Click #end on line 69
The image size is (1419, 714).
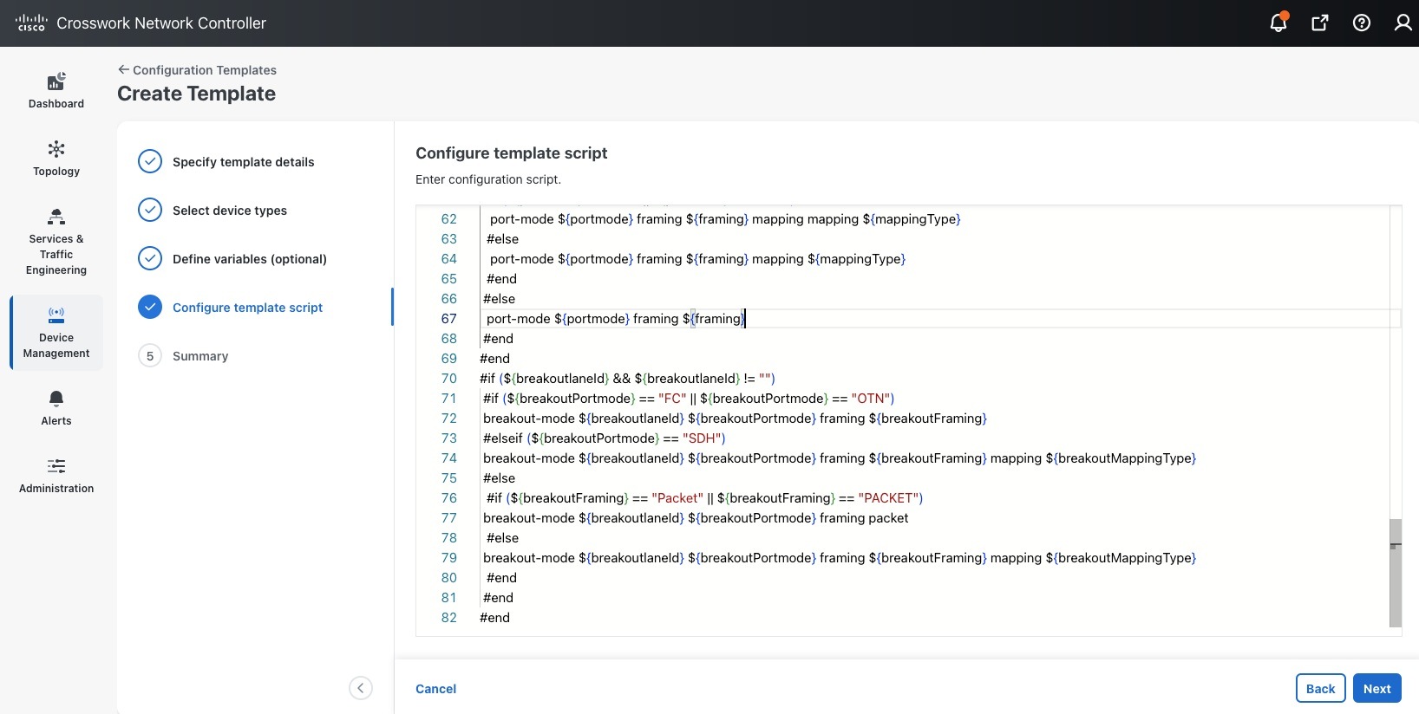tap(494, 359)
